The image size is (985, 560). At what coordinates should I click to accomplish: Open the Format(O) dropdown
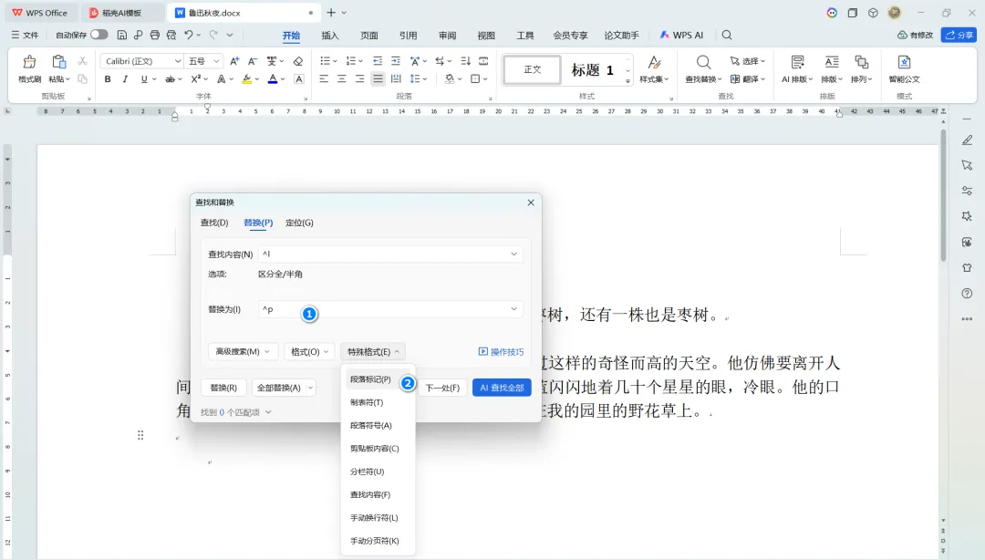(310, 352)
